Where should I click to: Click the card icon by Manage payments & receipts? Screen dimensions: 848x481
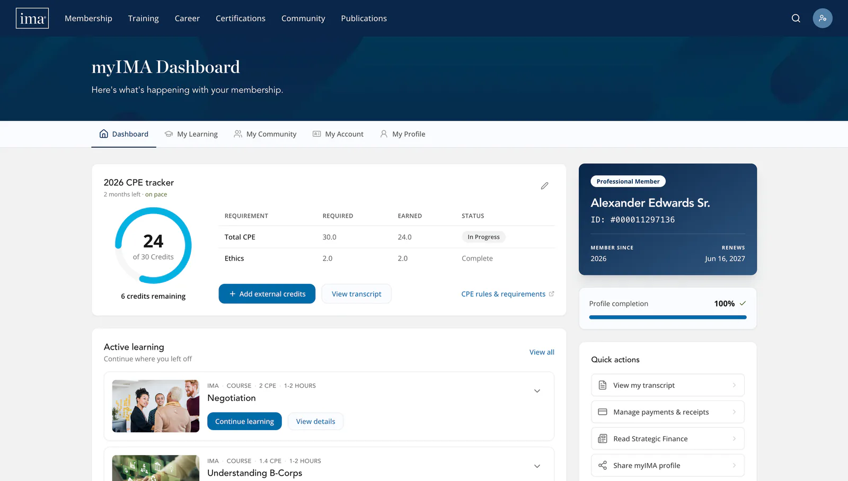(x=603, y=412)
